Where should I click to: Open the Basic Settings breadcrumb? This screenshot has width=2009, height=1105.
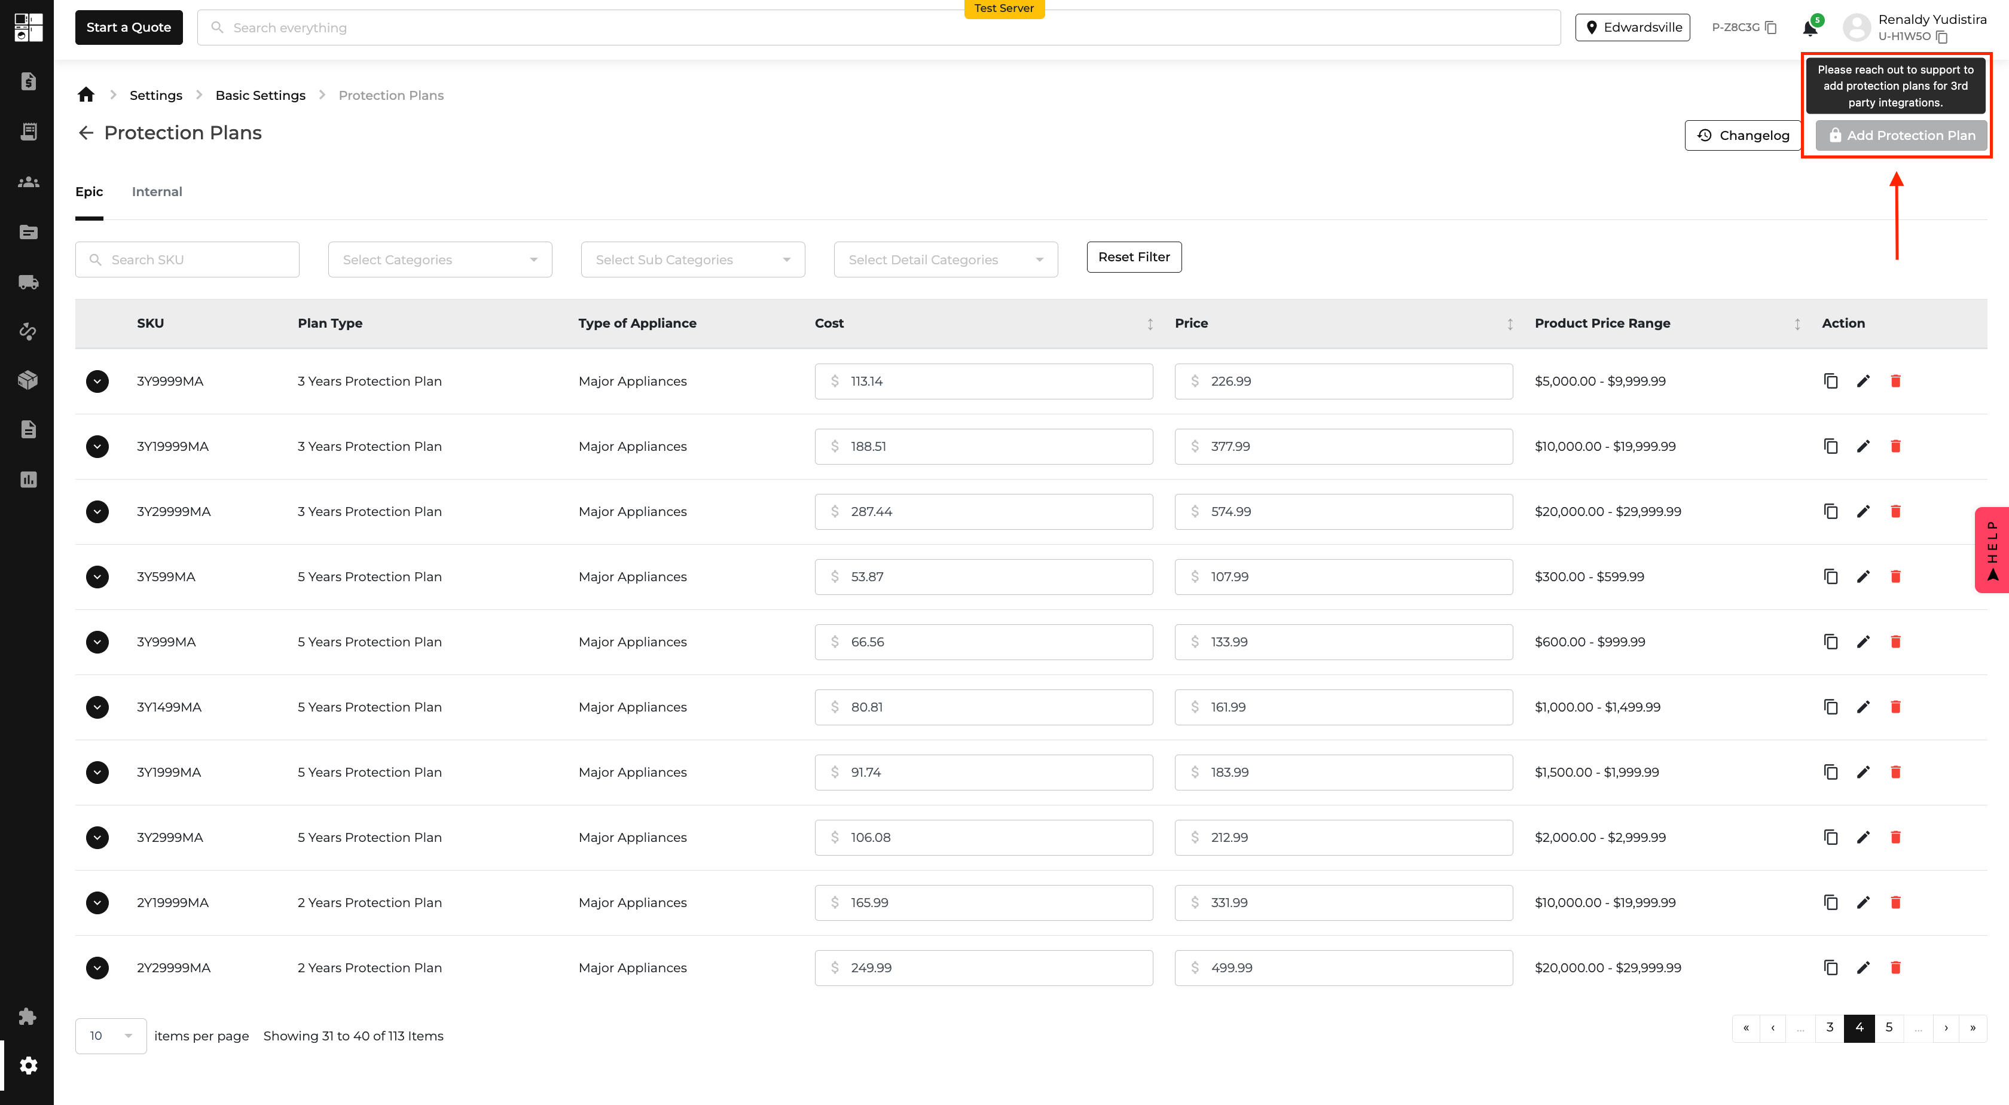click(261, 95)
